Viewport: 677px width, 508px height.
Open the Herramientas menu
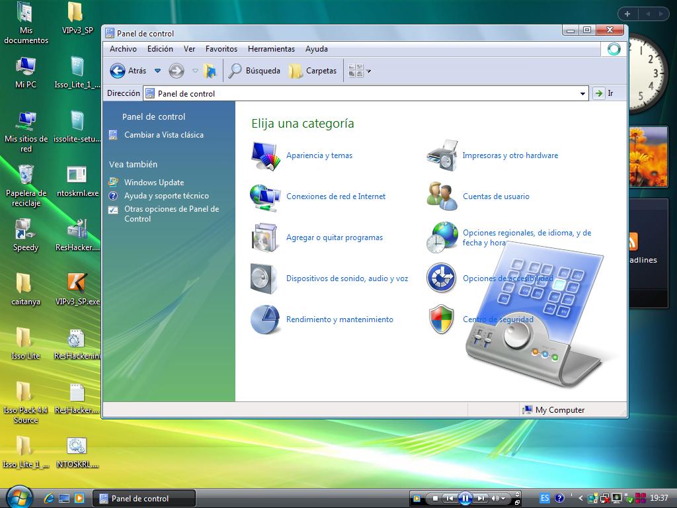point(271,49)
